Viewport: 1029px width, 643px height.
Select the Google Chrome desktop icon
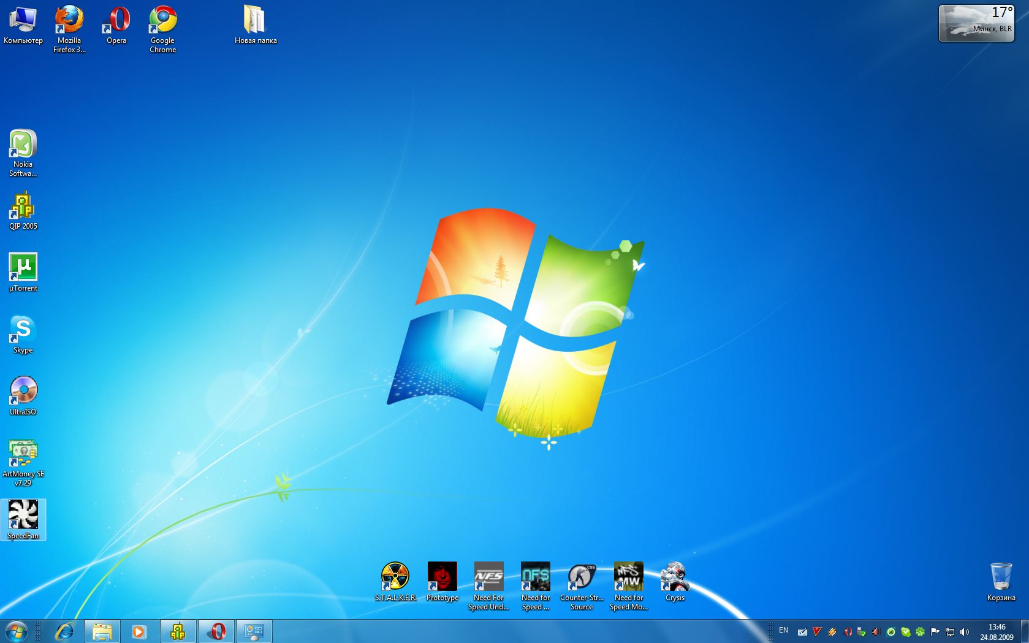(163, 21)
